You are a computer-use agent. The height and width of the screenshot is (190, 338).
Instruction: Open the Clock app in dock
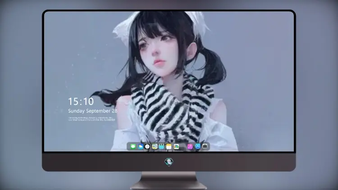coord(147,146)
